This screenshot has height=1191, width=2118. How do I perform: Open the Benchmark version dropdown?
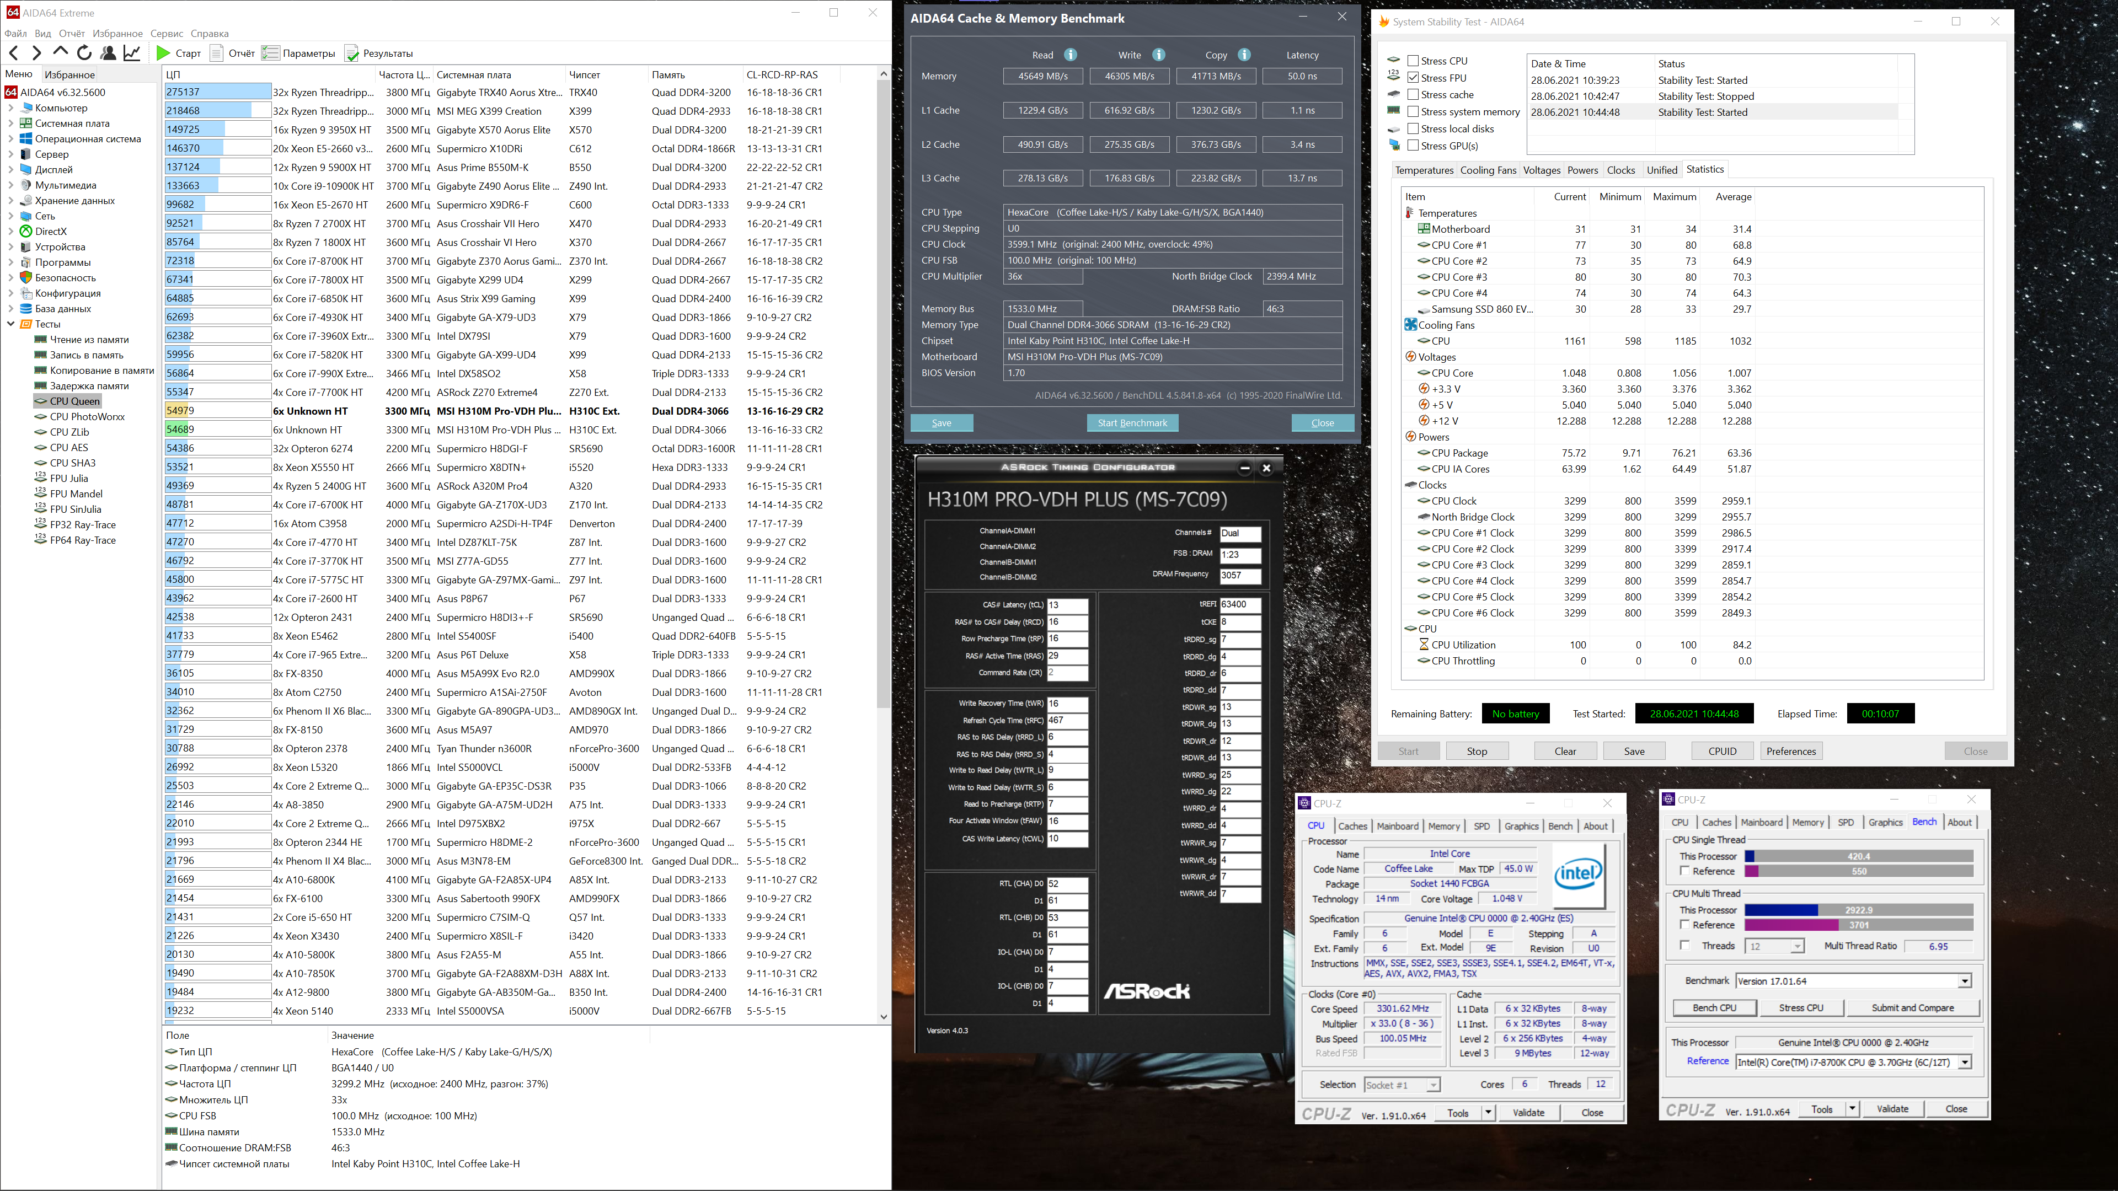click(1964, 981)
